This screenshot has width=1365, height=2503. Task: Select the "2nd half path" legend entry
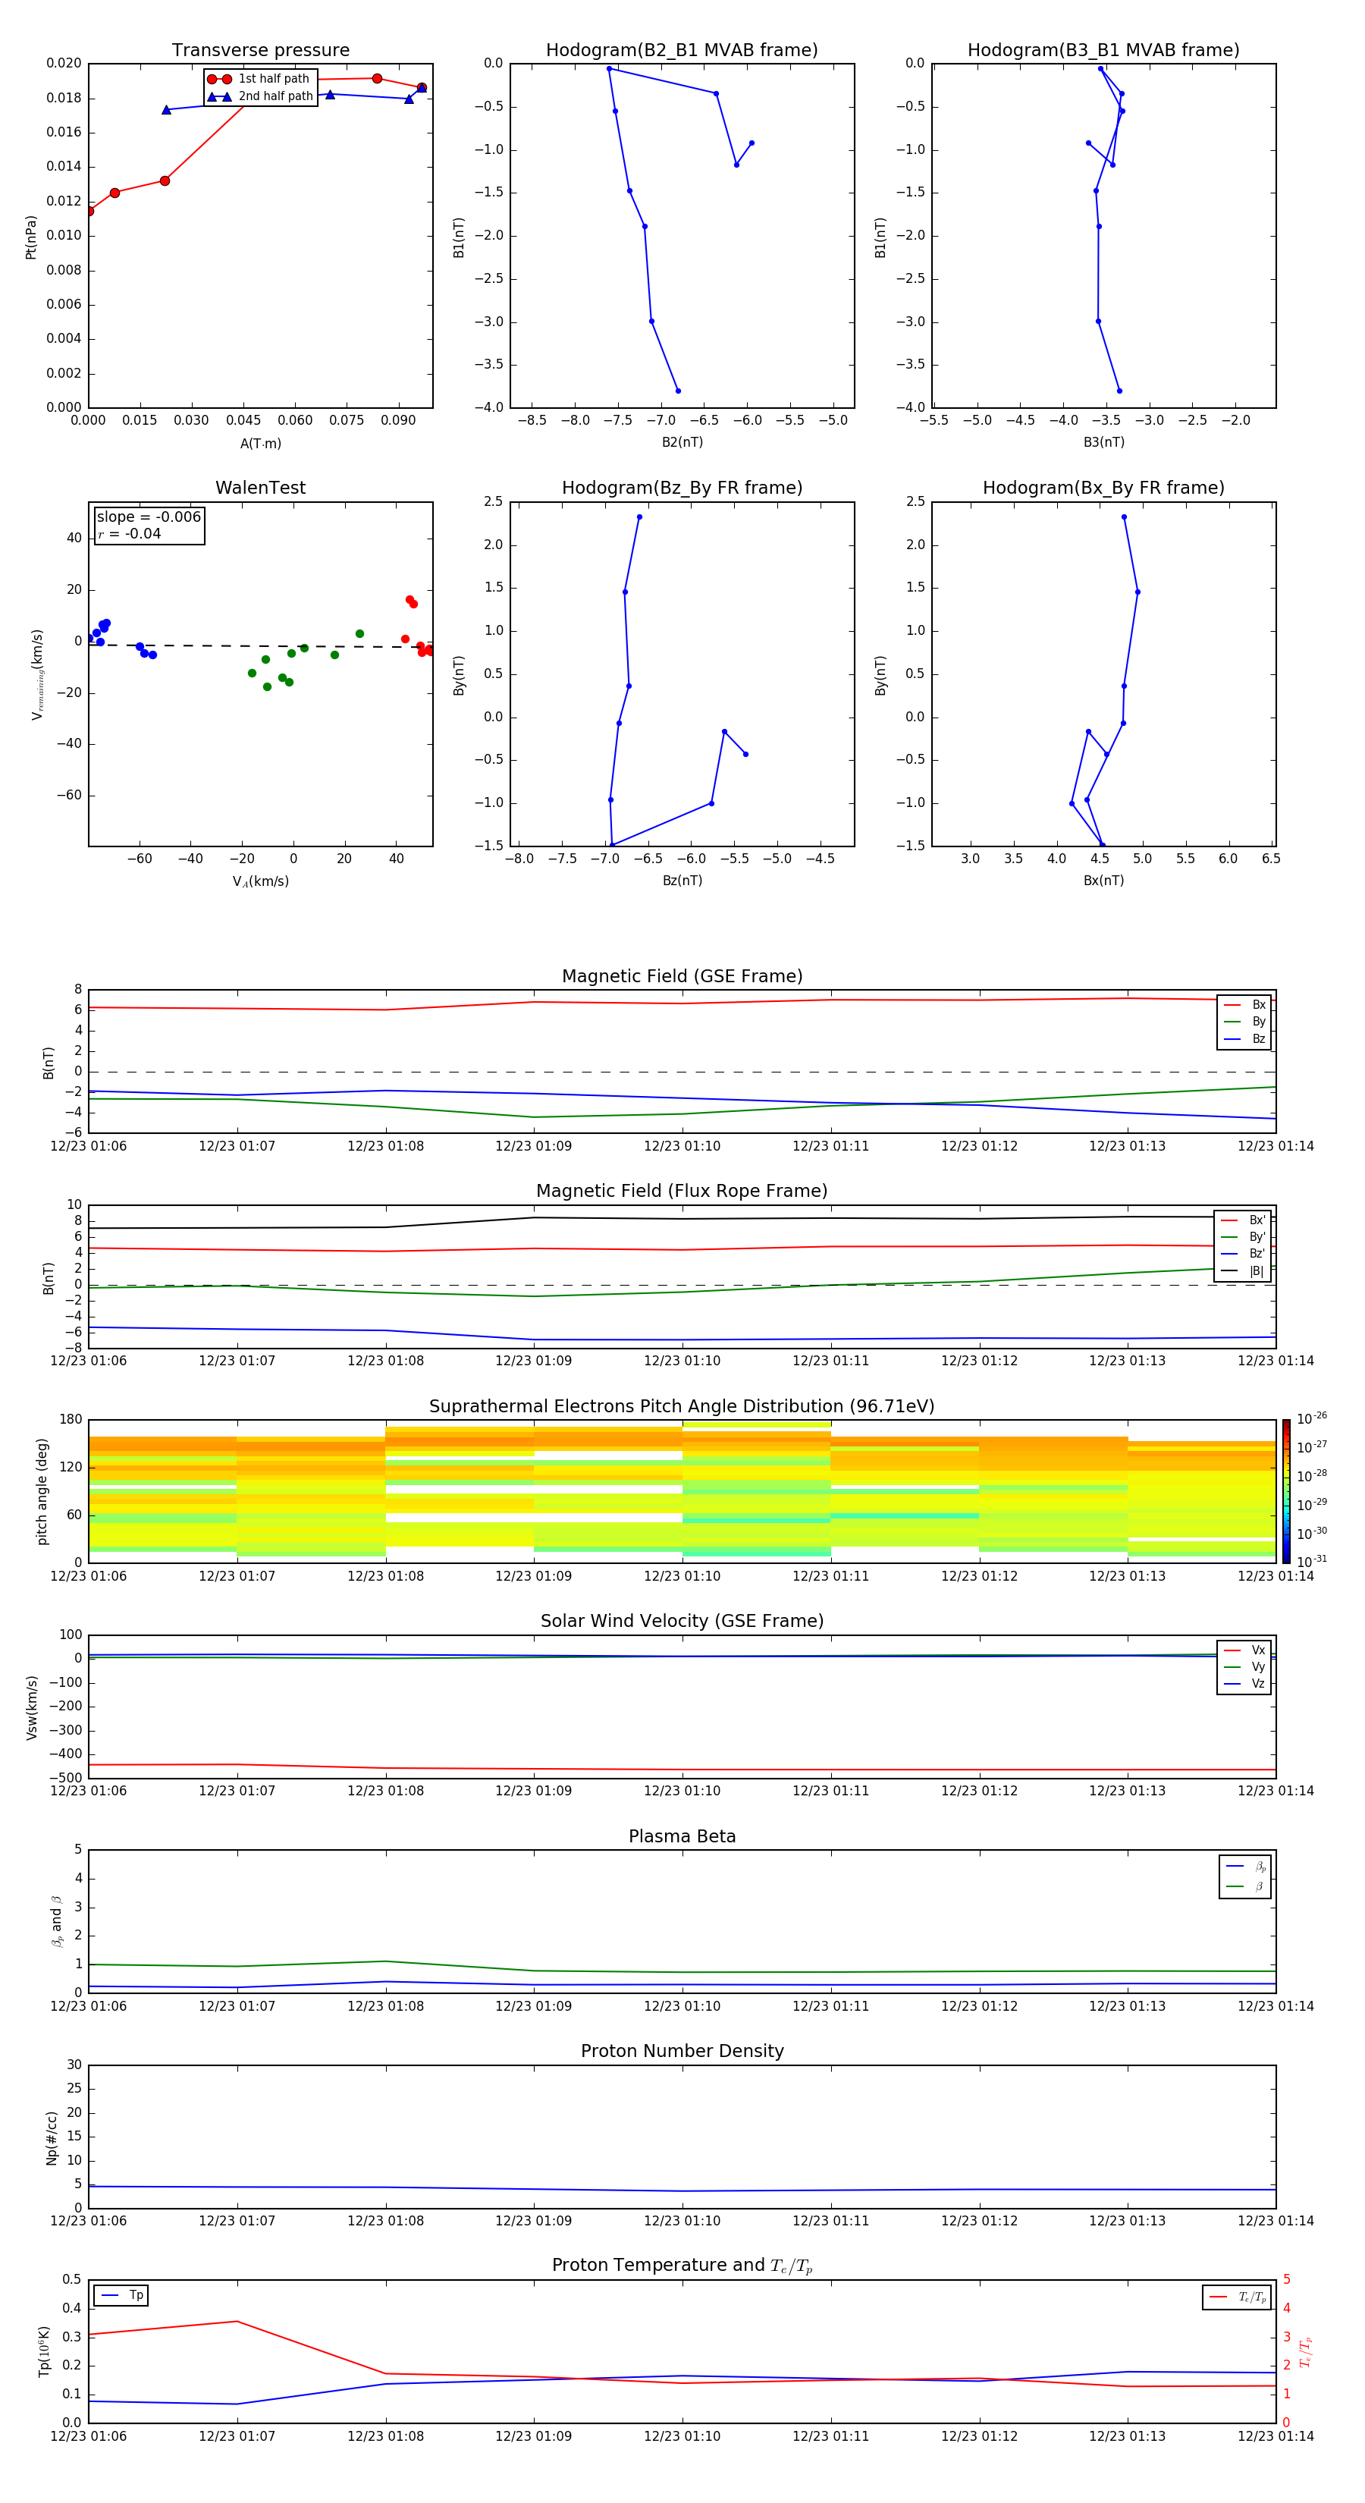(x=259, y=96)
